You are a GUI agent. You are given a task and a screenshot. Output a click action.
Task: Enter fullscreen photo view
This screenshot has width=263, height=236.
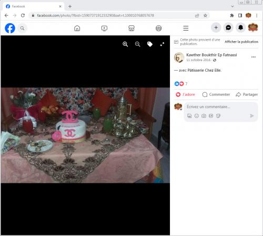click(x=162, y=44)
